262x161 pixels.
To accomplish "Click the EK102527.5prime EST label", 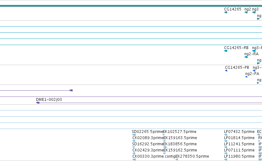I will [x=179, y=132].
